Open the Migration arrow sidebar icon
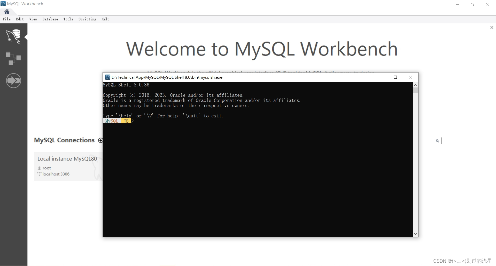Viewport: 496px width, 266px height. point(13,81)
